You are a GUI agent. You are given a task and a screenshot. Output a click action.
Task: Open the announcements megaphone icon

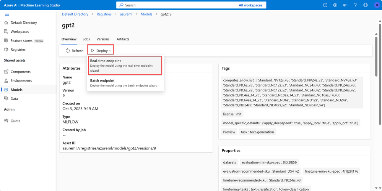point(345,5)
